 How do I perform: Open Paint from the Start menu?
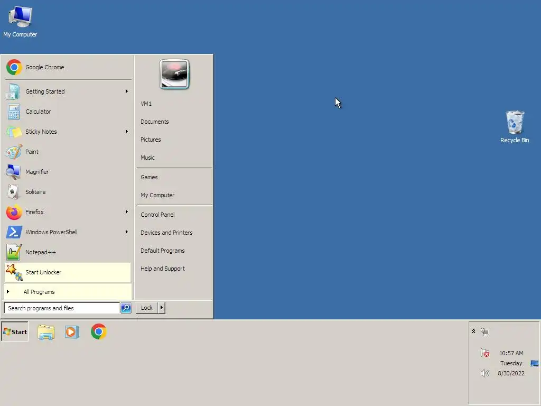68,152
